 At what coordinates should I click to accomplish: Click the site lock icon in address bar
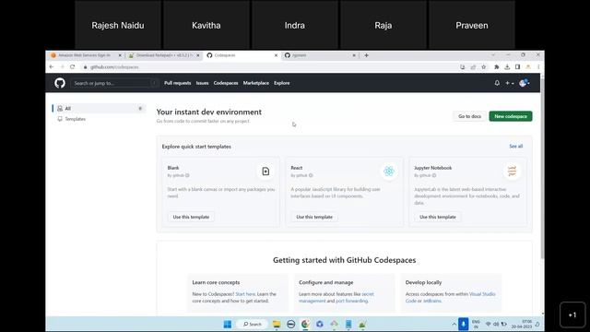click(x=86, y=67)
